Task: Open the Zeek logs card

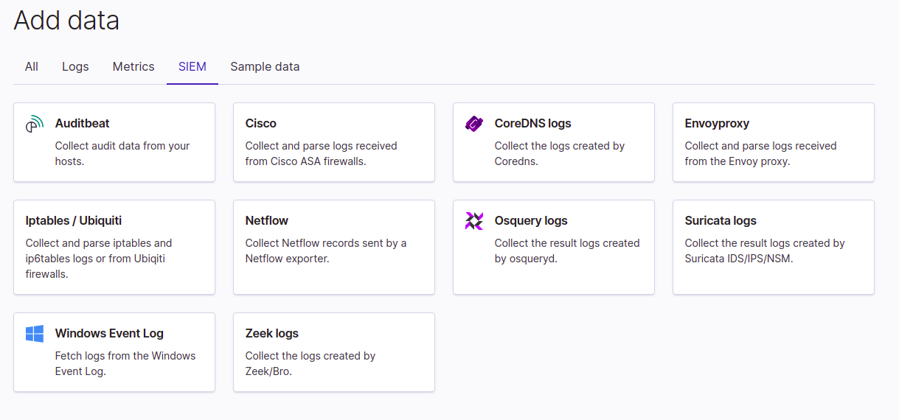Action: point(333,352)
